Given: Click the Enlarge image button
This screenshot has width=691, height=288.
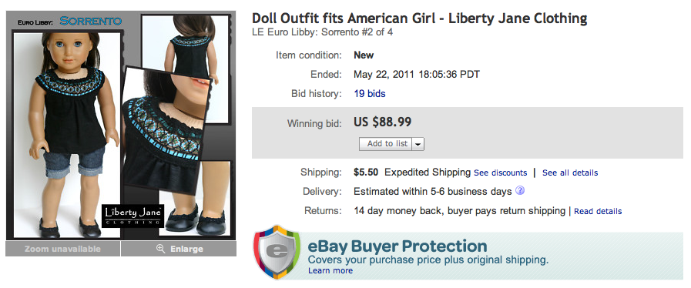Looking at the screenshot, I should point(179,249).
